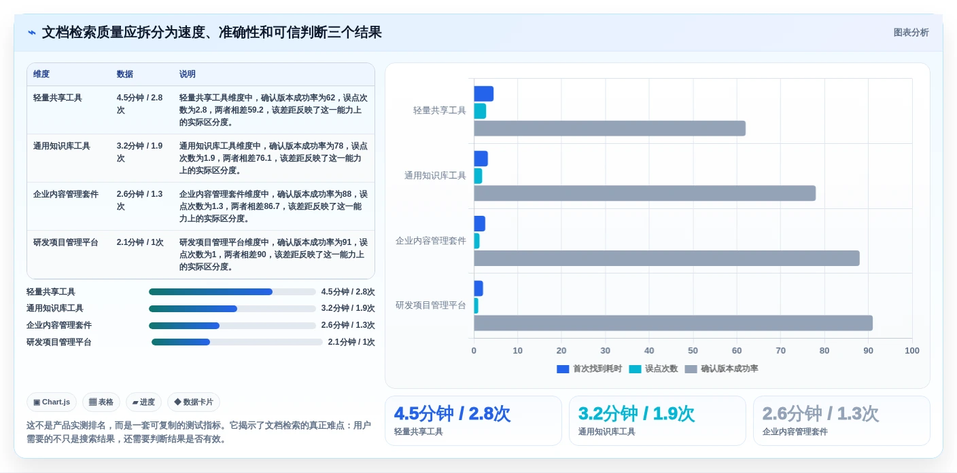
Task: Click the gray 确认版本成功率 bar for 企业内容管理套件
Action: click(667, 258)
